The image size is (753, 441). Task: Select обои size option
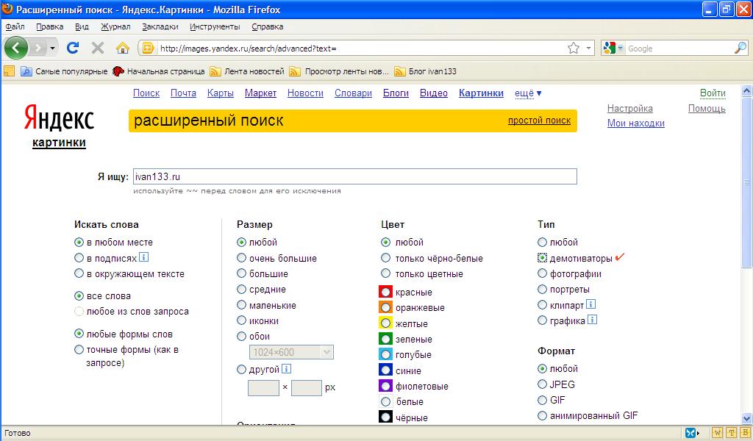[x=241, y=337]
